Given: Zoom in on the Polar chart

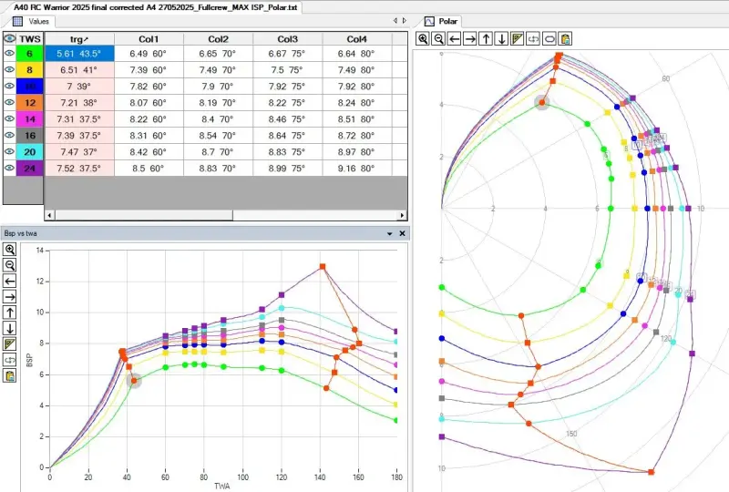Looking at the screenshot, I should point(423,39).
